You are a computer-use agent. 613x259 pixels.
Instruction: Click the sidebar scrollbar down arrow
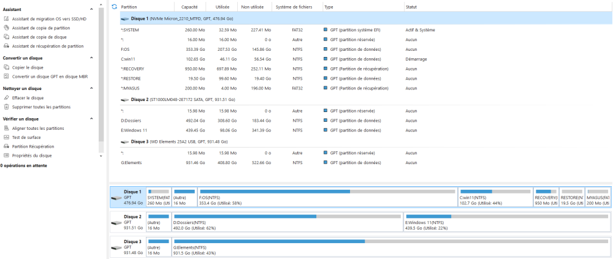[x=101, y=156]
